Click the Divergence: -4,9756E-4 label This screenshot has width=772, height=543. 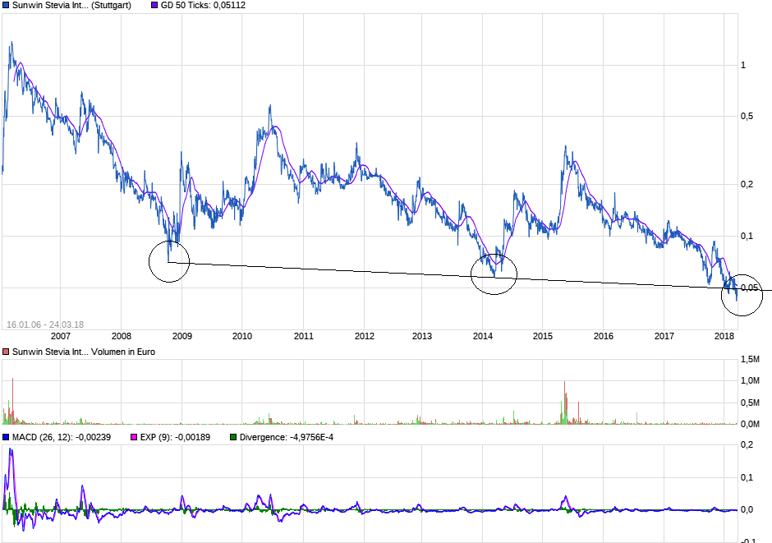[286, 437]
